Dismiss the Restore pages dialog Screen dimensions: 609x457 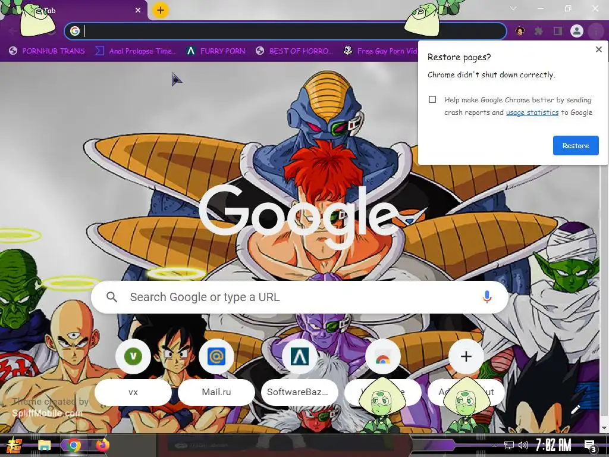tap(598, 49)
